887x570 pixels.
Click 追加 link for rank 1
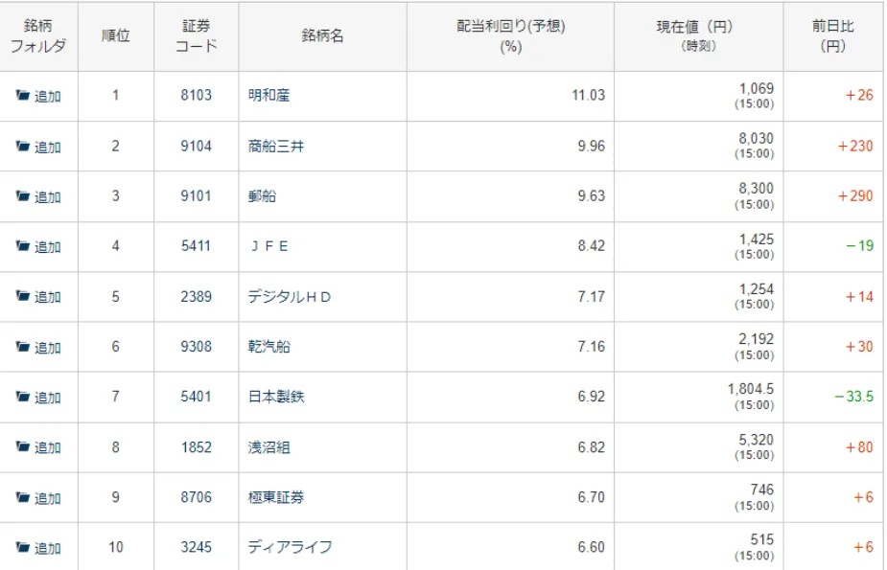[48, 96]
